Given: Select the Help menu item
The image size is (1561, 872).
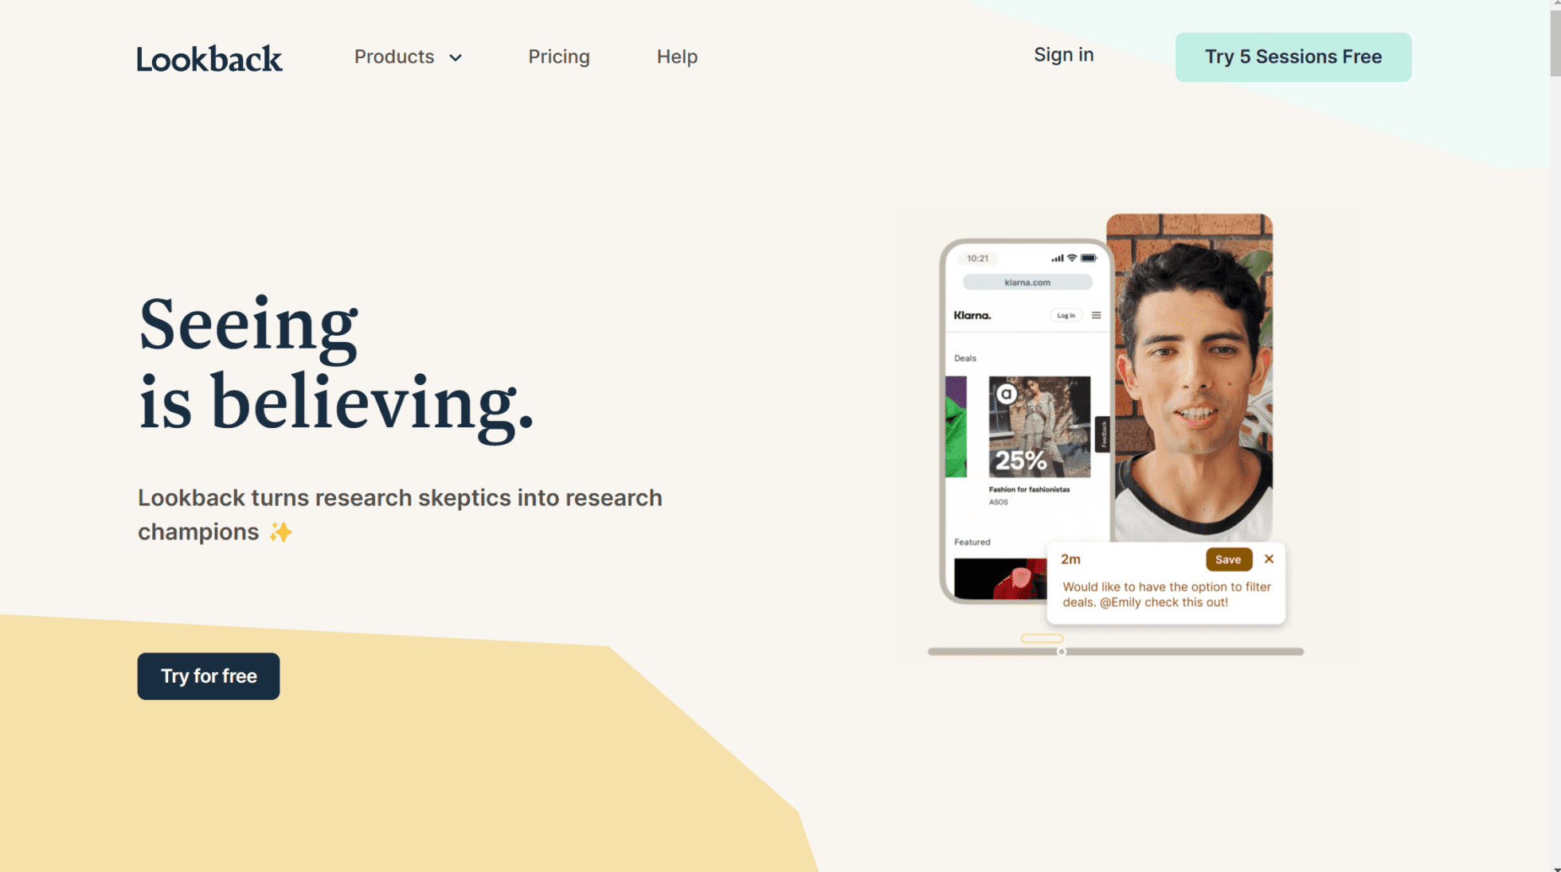Looking at the screenshot, I should (676, 56).
